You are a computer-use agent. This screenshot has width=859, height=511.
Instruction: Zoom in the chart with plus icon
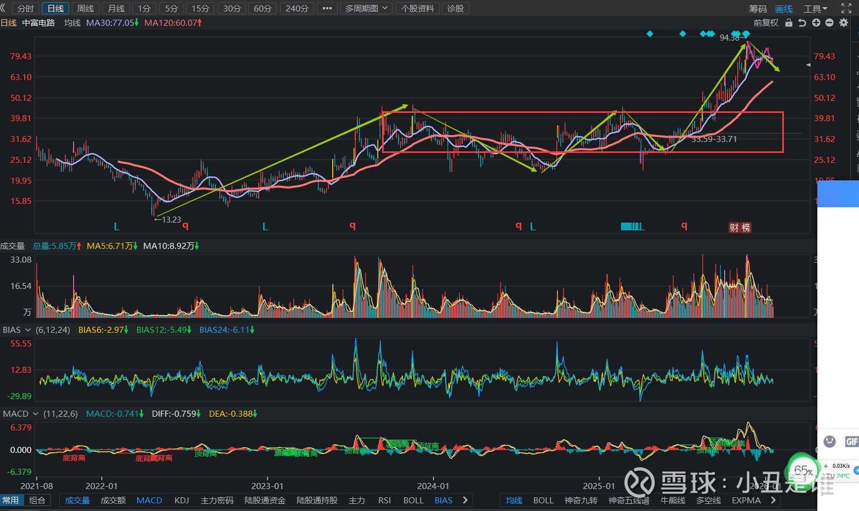(816, 22)
